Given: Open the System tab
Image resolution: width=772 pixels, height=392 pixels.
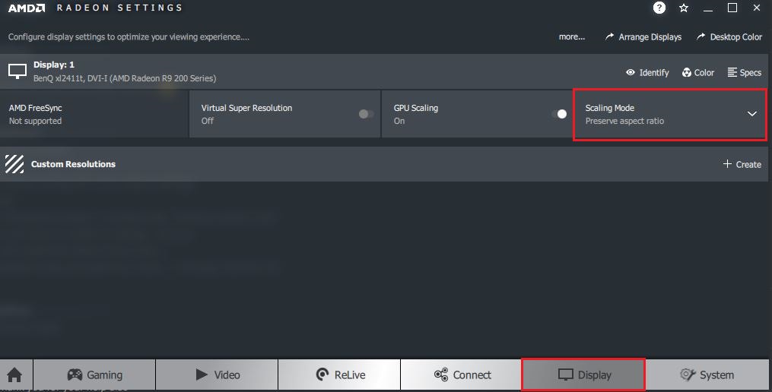Looking at the screenshot, I should [x=707, y=375].
